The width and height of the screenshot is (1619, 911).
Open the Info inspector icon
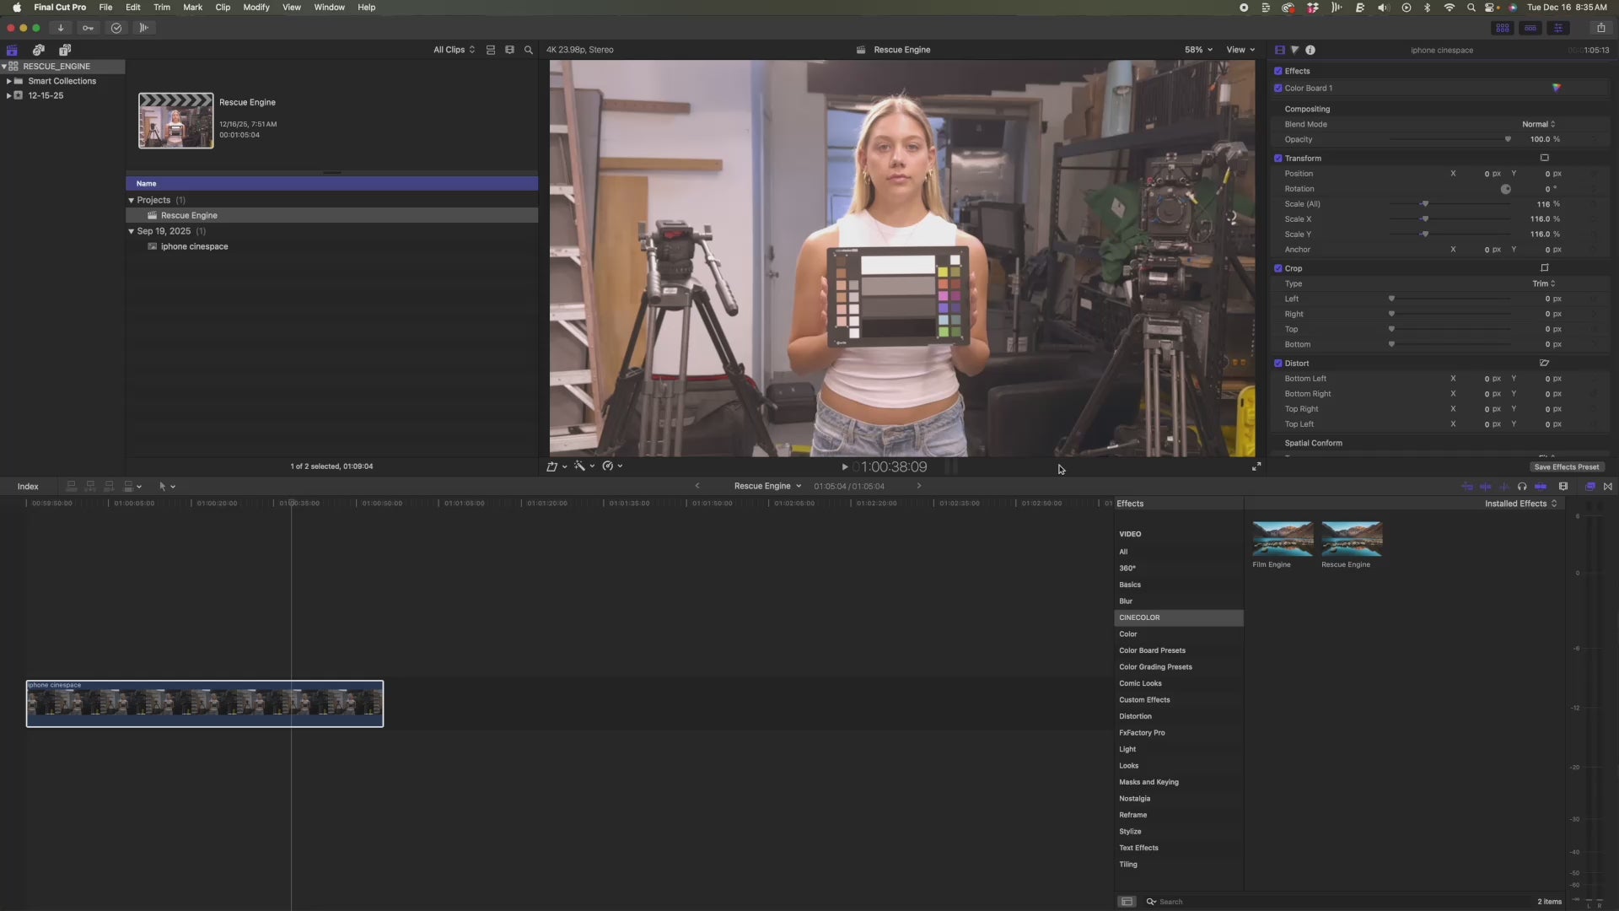click(x=1310, y=50)
